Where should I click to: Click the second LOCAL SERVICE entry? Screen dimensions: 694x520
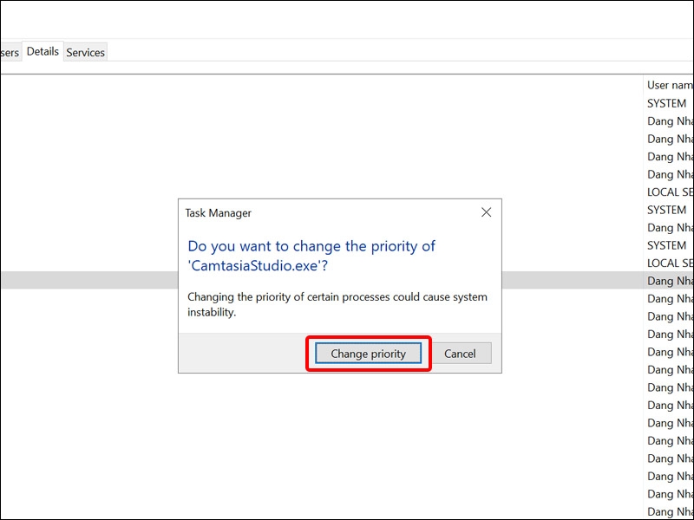coord(670,263)
